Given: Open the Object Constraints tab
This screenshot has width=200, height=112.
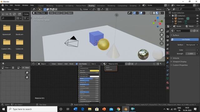Looking at the screenshot, I should click(x=167, y=75).
